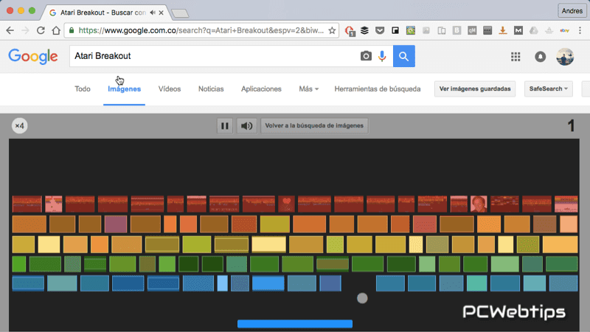Click 'Volver a la búsqueda de imágenes'

click(314, 125)
